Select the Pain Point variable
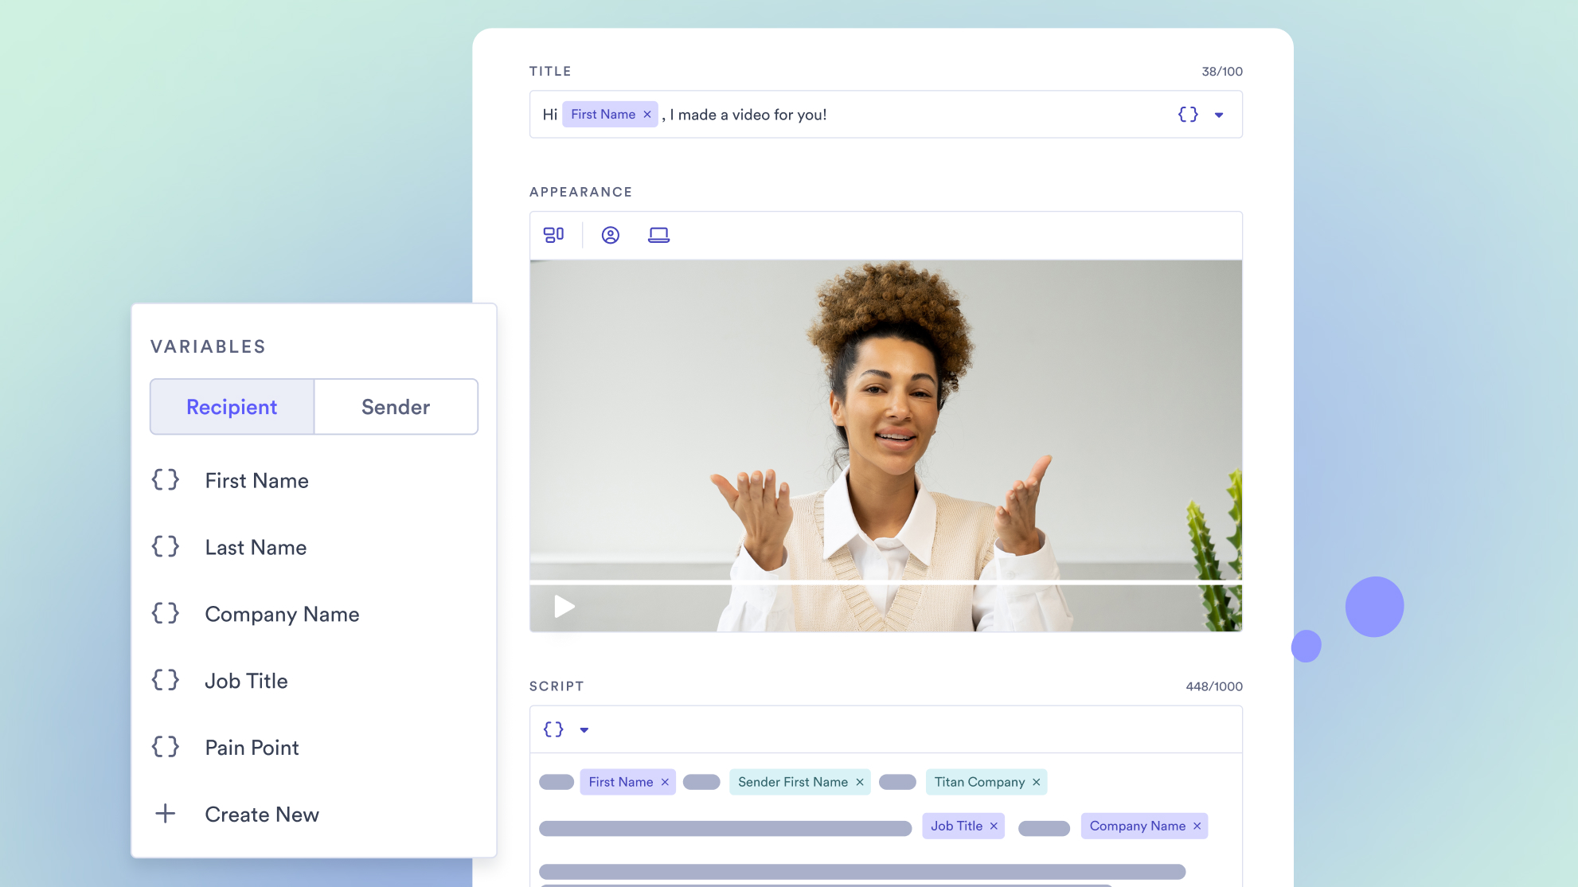This screenshot has height=887, width=1578. coord(252,747)
